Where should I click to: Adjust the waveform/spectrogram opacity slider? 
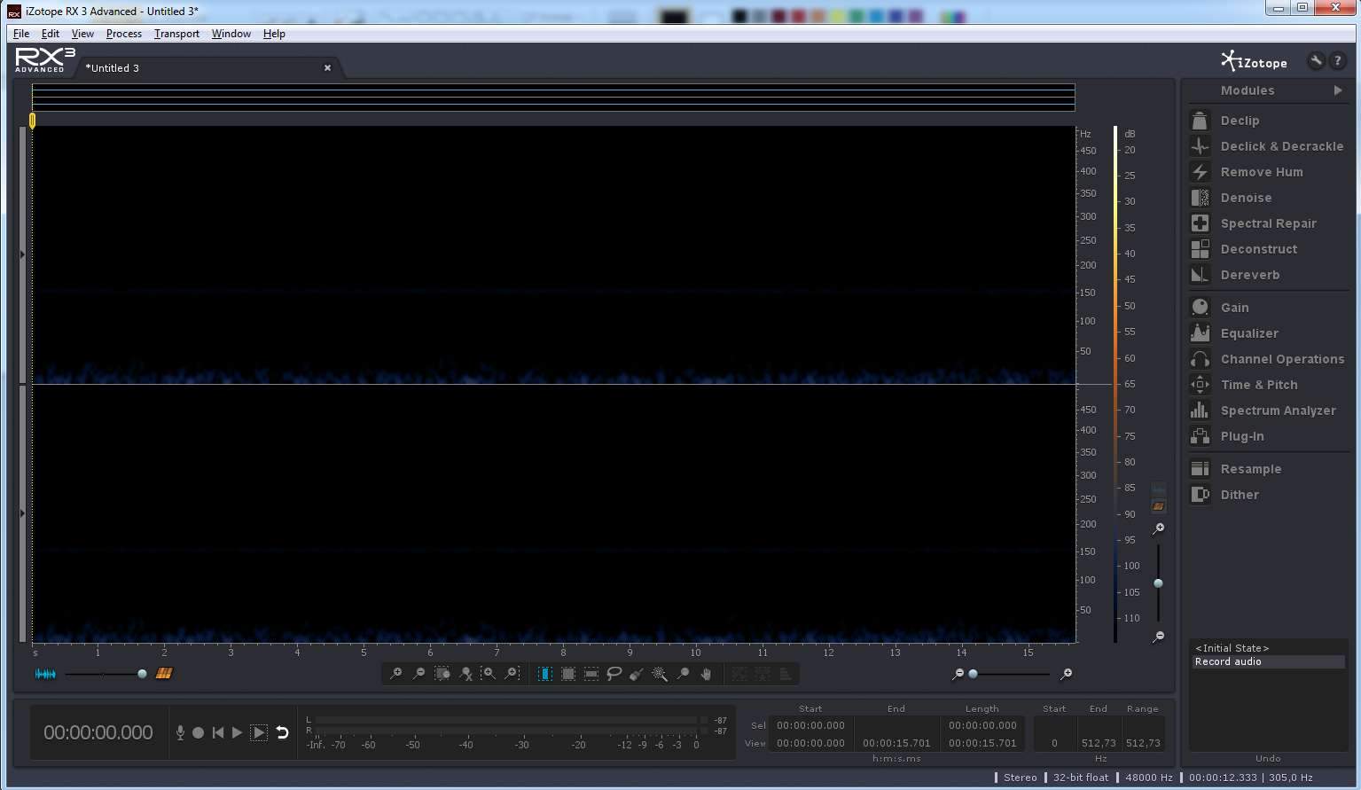tap(142, 674)
